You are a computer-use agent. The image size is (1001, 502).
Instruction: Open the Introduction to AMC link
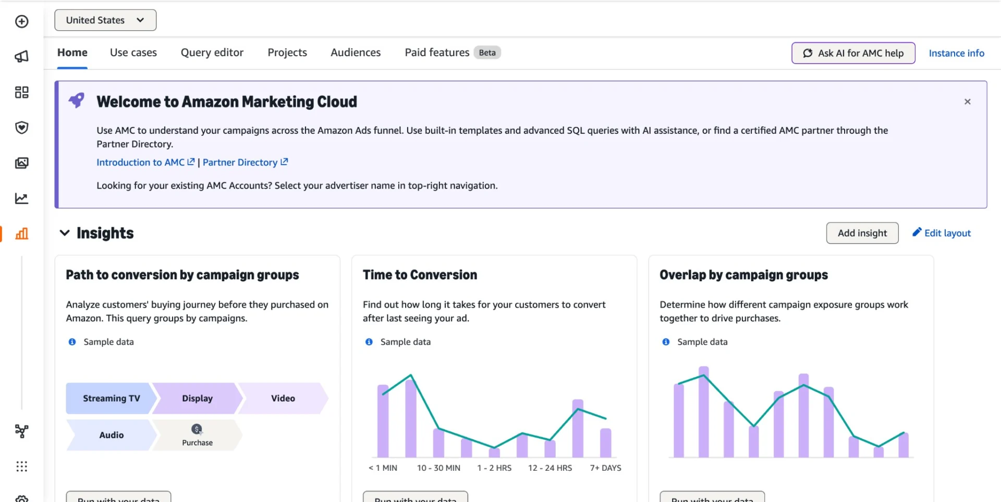[x=141, y=162]
